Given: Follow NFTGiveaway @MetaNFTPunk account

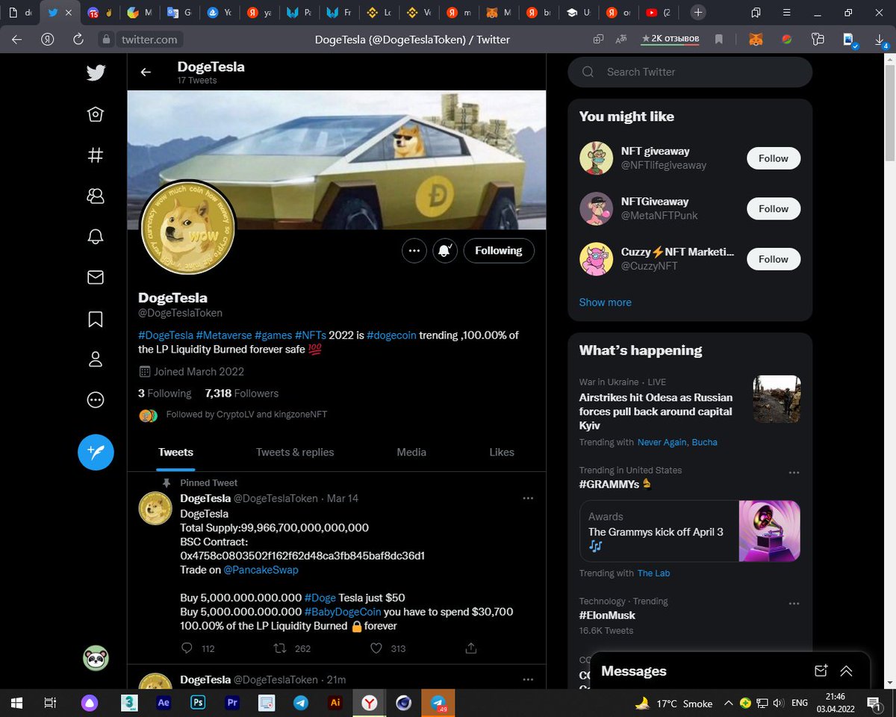Looking at the screenshot, I should [x=774, y=208].
